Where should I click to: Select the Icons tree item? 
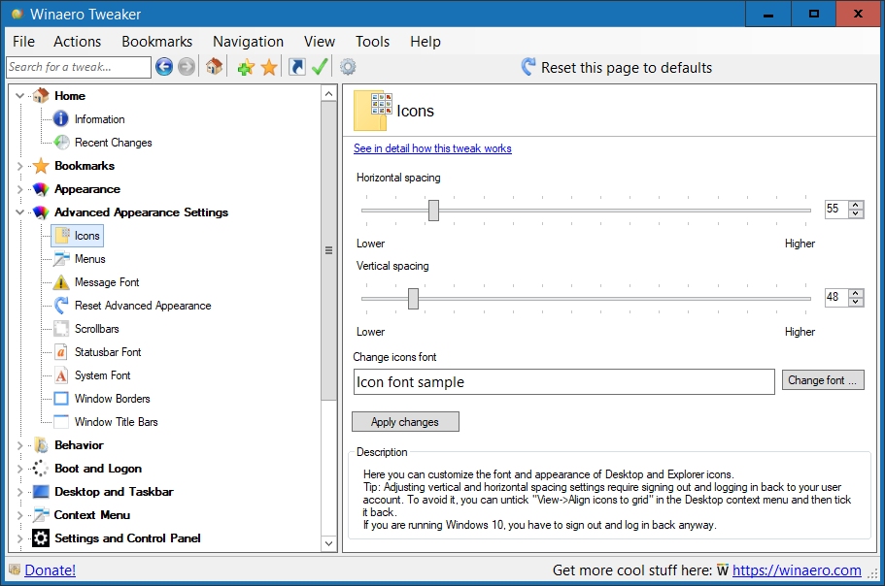tap(78, 236)
